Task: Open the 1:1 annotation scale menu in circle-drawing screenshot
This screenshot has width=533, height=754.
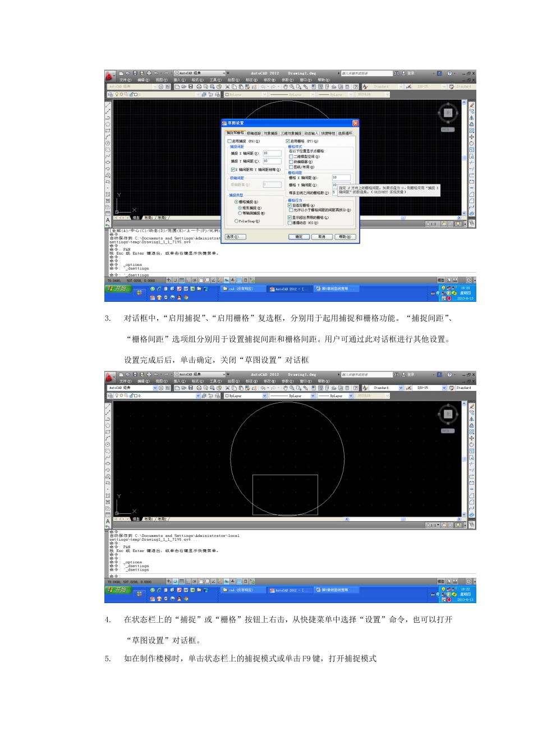Action: pyautogui.click(x=431, y=525)
